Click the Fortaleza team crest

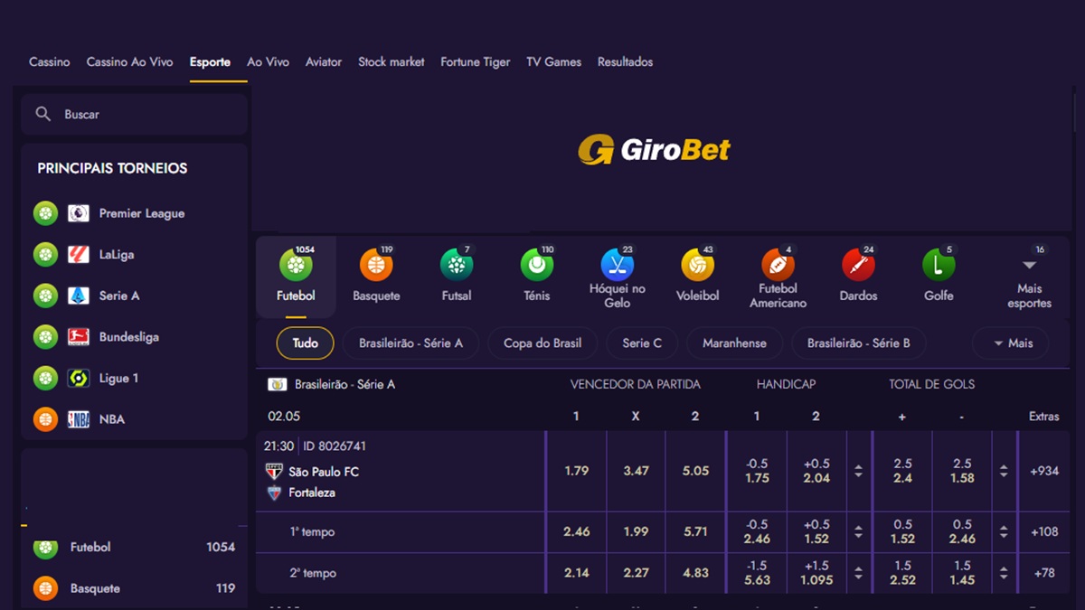tap(274, 493)
